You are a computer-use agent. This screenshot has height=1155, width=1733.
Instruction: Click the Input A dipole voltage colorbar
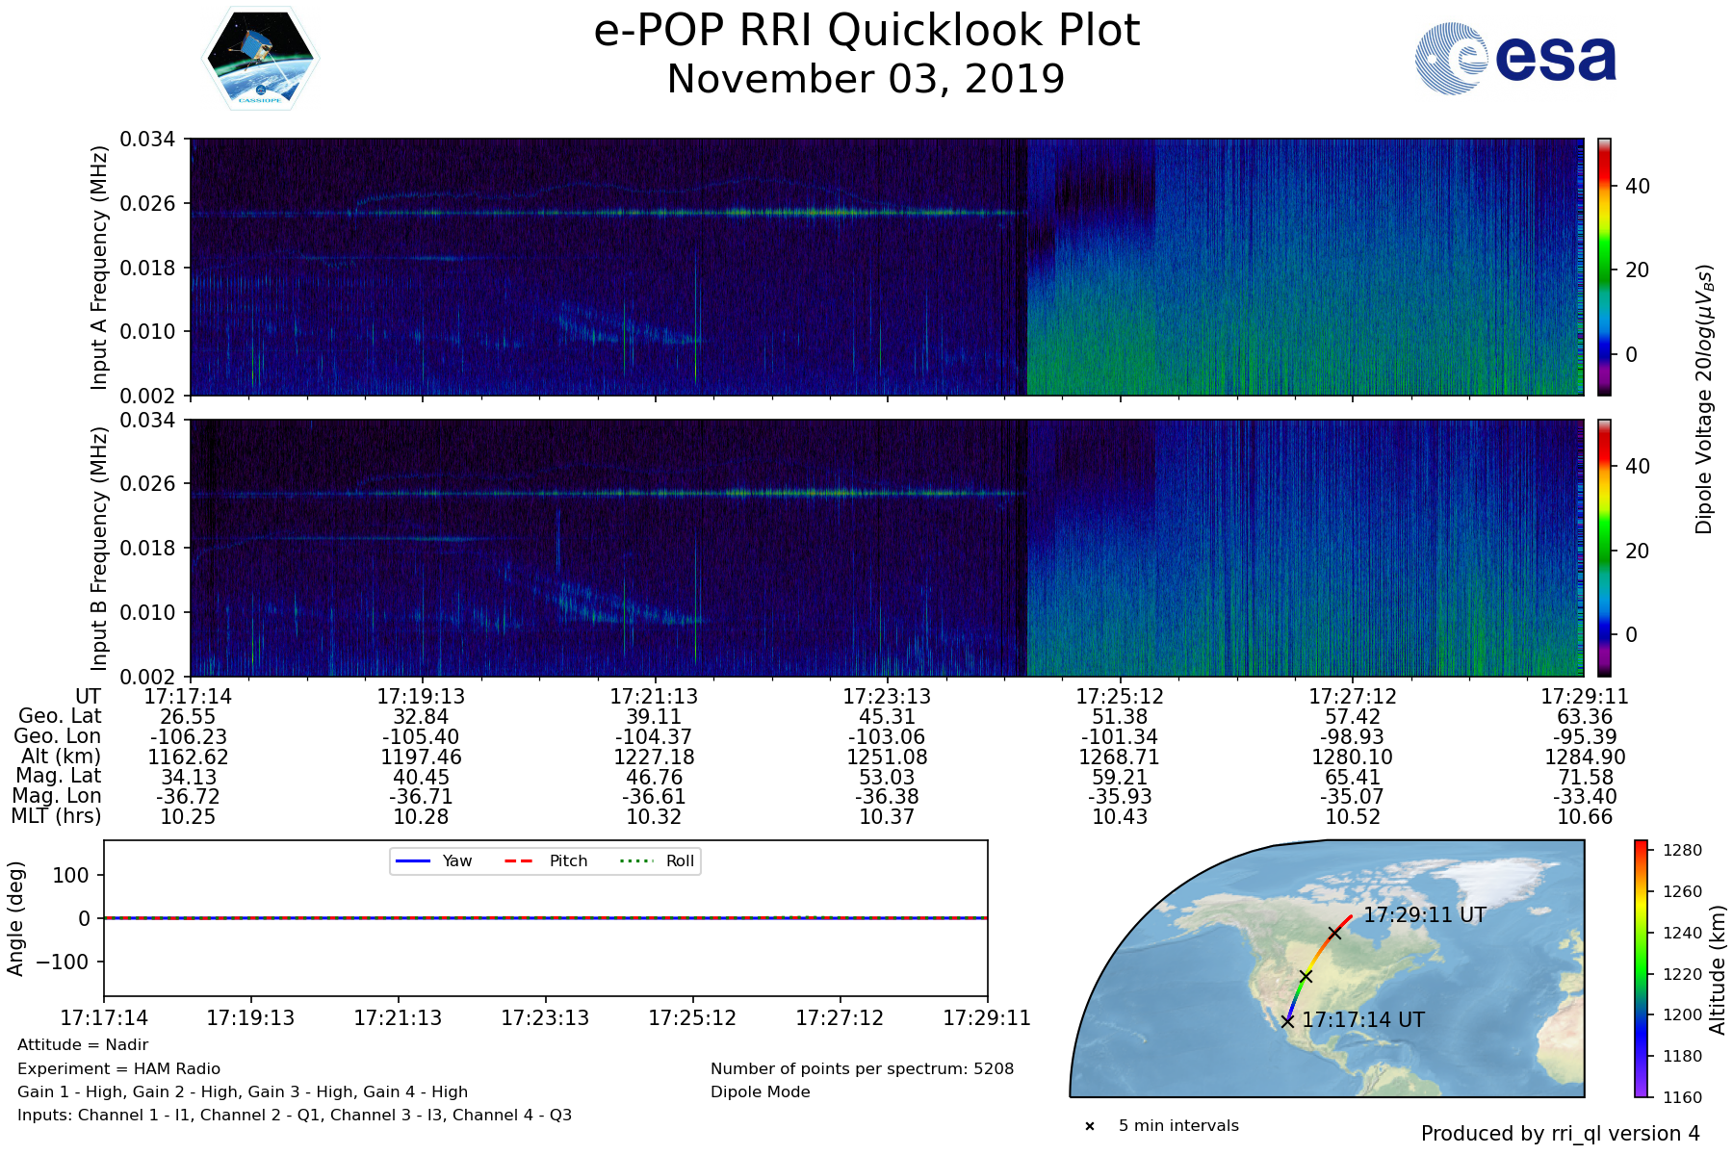pos(1605,267)
